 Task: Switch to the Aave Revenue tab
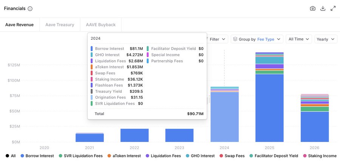pos(20,25)
